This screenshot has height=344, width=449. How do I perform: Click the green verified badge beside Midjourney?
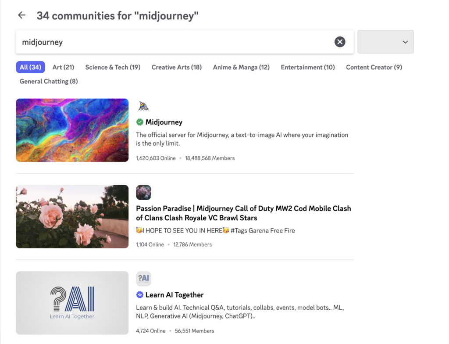pos(140,122)
